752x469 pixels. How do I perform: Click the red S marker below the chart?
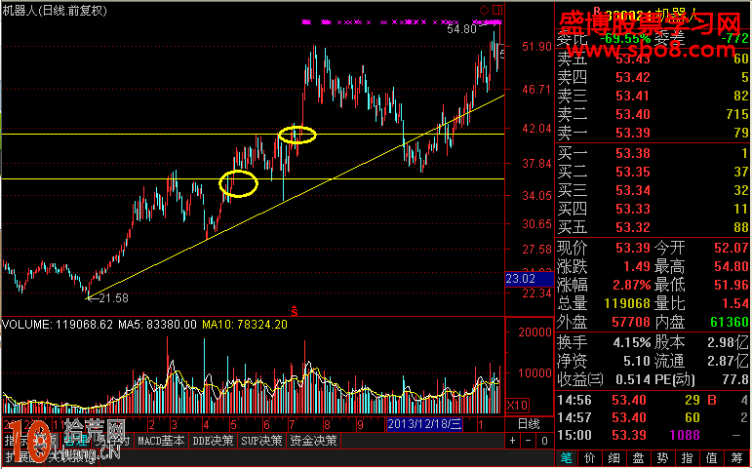click(x=295, y=311)
